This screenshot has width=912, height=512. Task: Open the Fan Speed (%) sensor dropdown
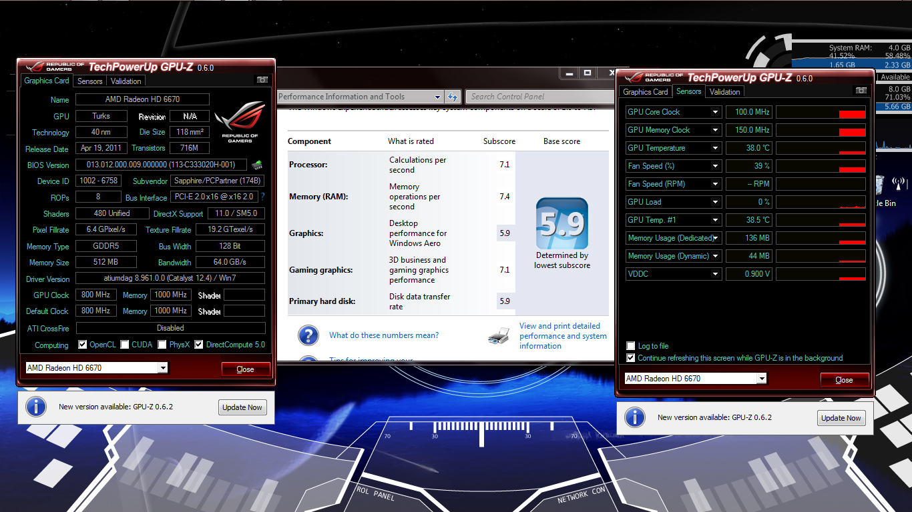715,166
